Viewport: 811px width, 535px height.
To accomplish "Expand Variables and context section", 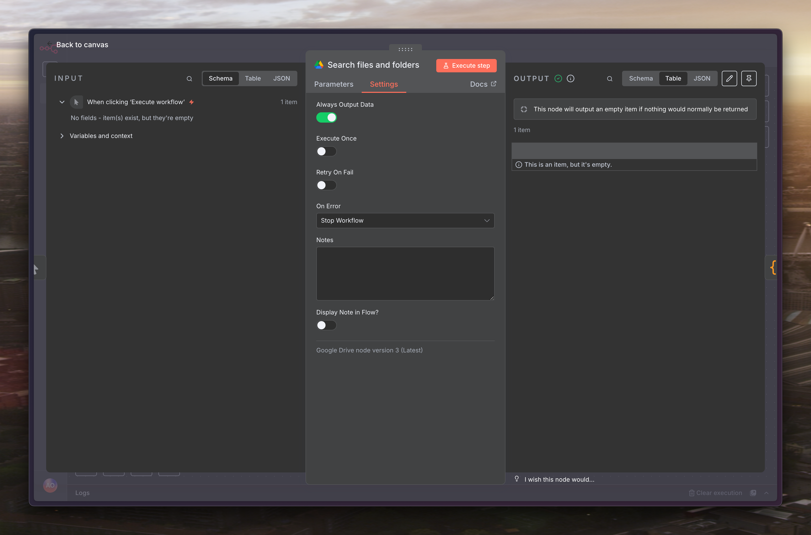I will [62, 136].
